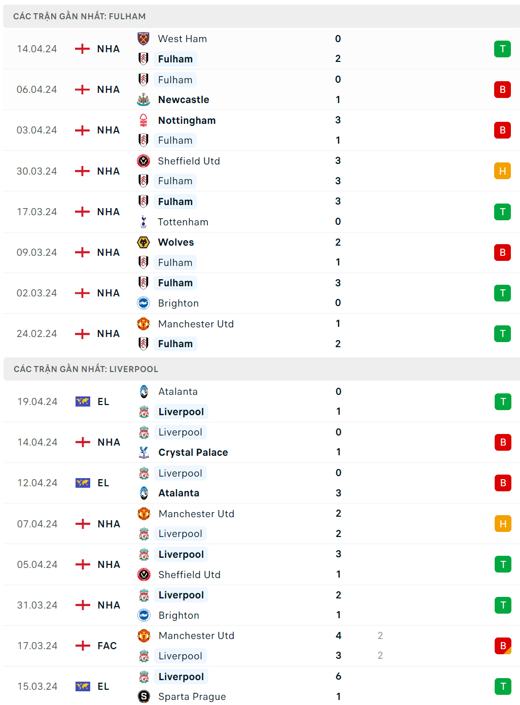Click red B badge for FA Cup match

[x=503, y=646]
